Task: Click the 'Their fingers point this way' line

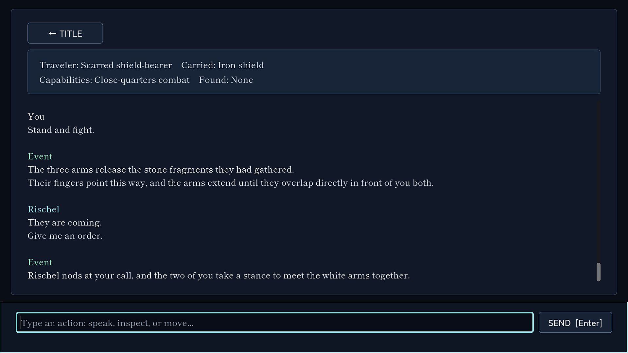Action: (x=231, y=183)
